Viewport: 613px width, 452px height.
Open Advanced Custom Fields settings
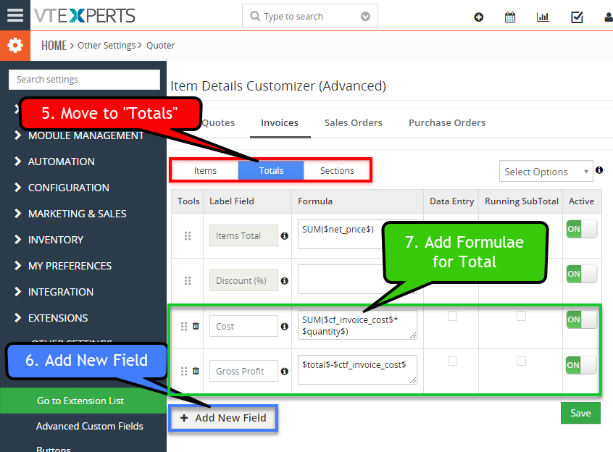(90, 426)
